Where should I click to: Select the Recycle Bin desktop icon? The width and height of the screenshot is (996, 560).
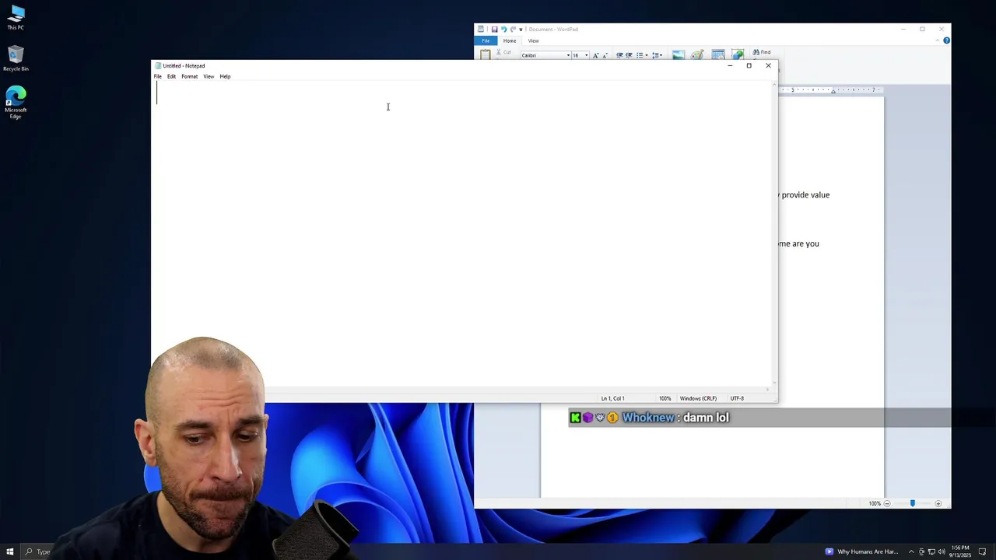[x=16, y=58]
